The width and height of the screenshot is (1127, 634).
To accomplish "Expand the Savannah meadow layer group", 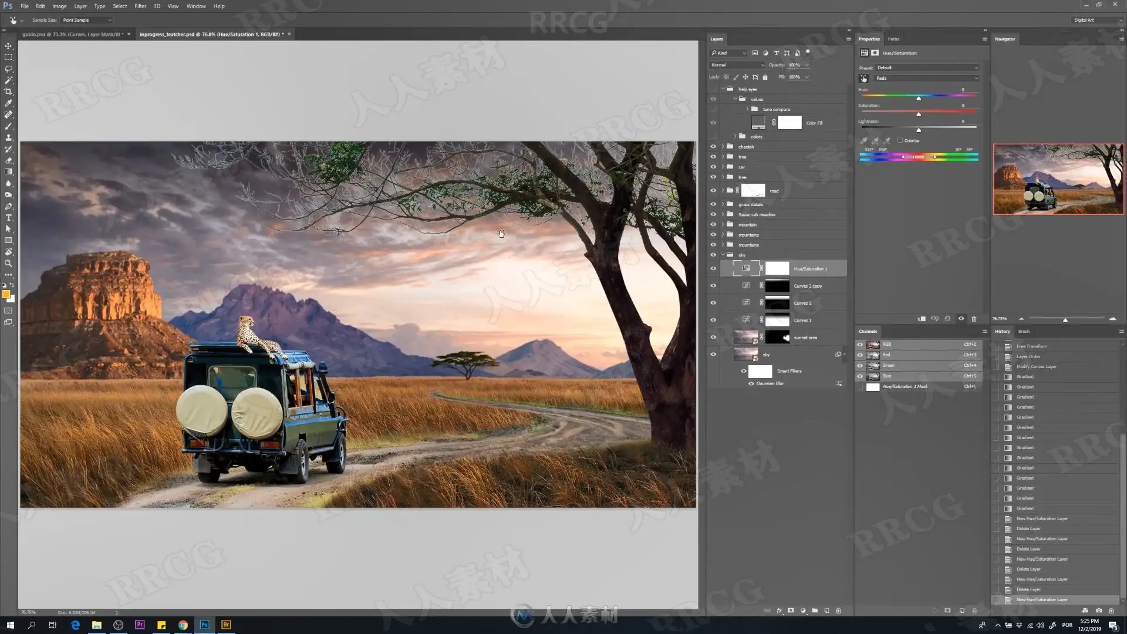I will 723,214.
